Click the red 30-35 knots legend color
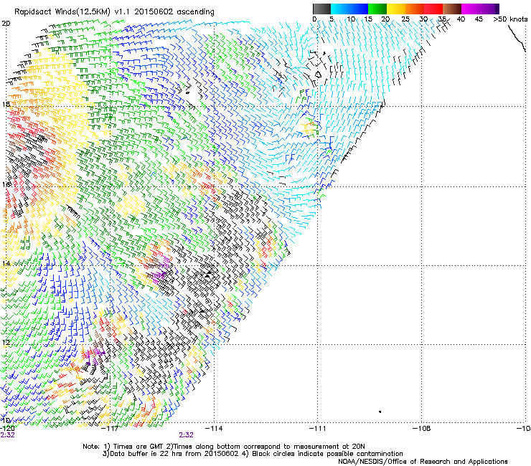The image size is (531, 466). click(x=433, y=9)
